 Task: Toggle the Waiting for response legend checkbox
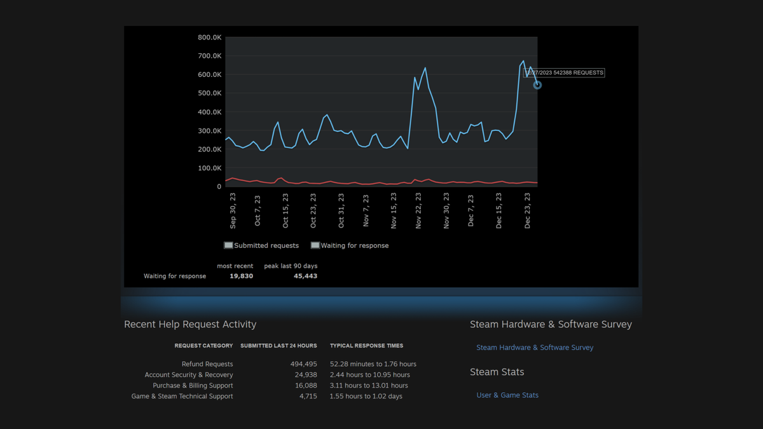(x=315, y=245)
